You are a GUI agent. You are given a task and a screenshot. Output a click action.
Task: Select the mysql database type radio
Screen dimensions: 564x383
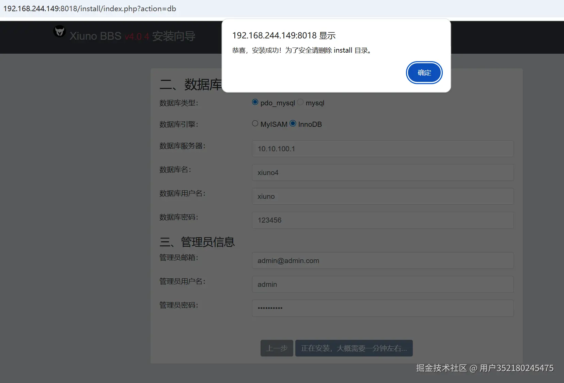pyautogui.click(x=300, y=102)
